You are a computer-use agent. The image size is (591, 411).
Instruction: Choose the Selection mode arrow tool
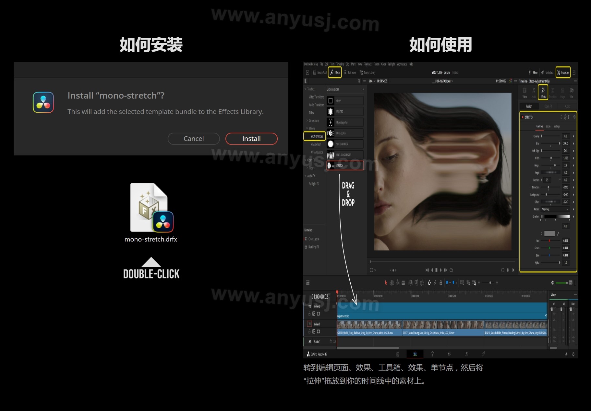(386, 283)
